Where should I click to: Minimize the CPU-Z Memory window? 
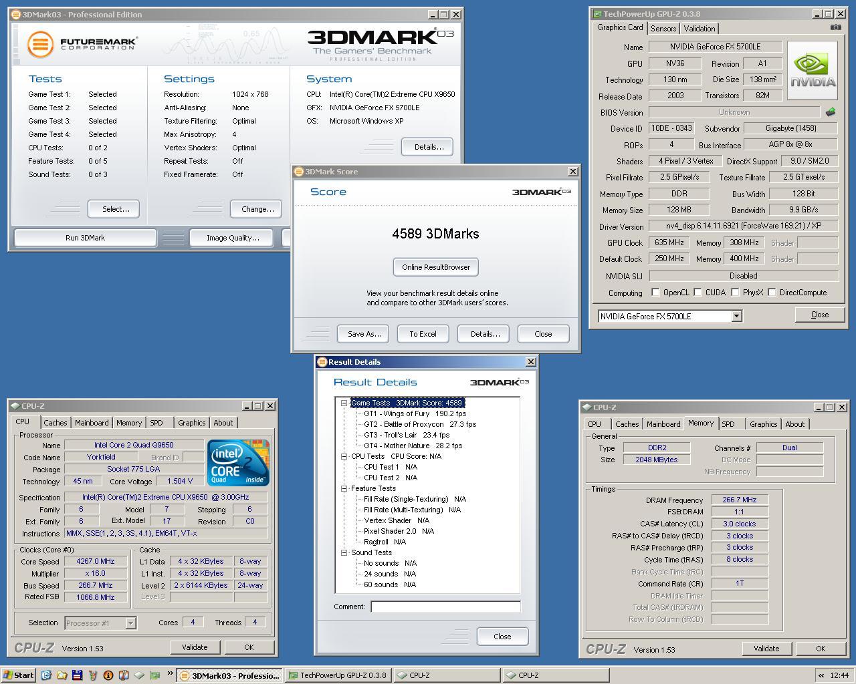[x=819, y=407]
